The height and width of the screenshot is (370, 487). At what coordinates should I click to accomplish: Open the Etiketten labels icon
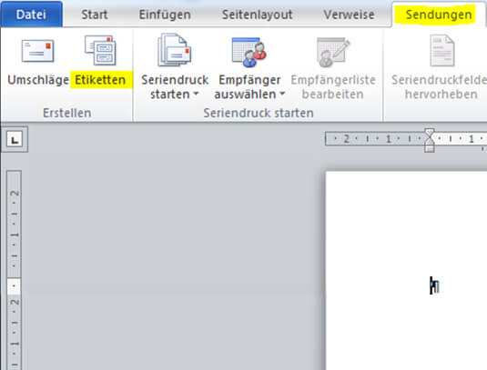(x=100, y=50)
